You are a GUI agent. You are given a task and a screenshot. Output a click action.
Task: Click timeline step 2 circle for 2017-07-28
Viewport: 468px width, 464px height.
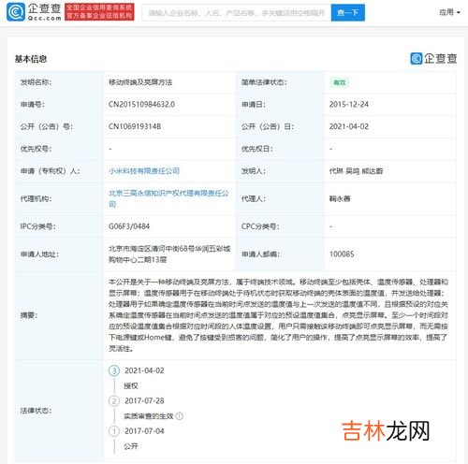pyautogui.click(x=114, y=400)
